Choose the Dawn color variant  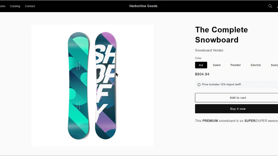point(216,65)
